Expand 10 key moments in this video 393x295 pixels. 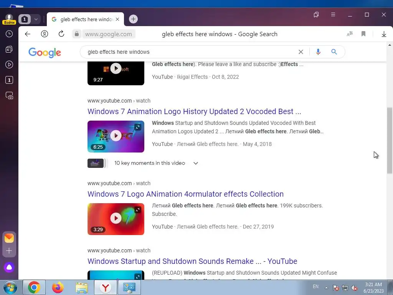tap(156, 163)
